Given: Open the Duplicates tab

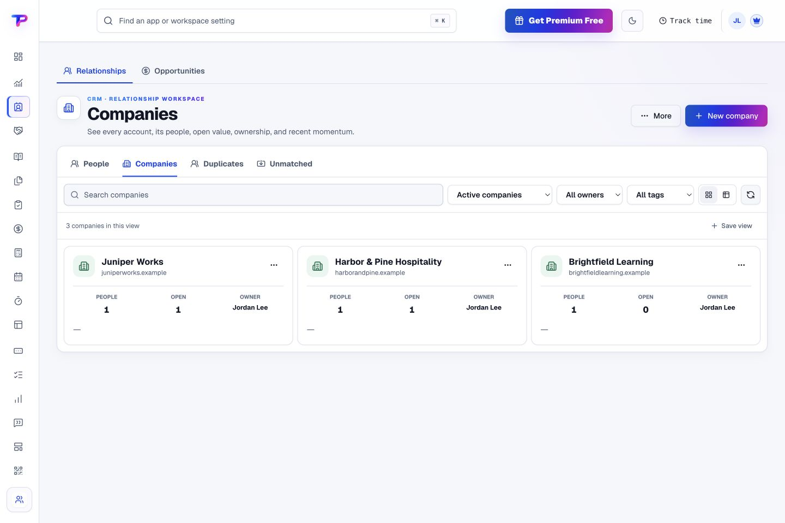Looking at the screenshot, I should click(x=217, y=164).
